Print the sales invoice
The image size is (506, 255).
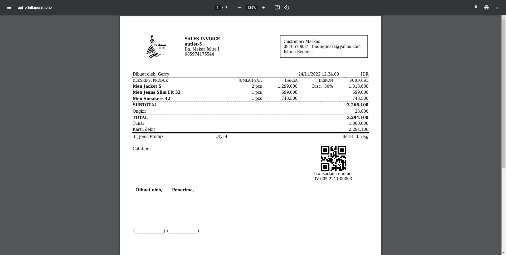pos(486,7)
